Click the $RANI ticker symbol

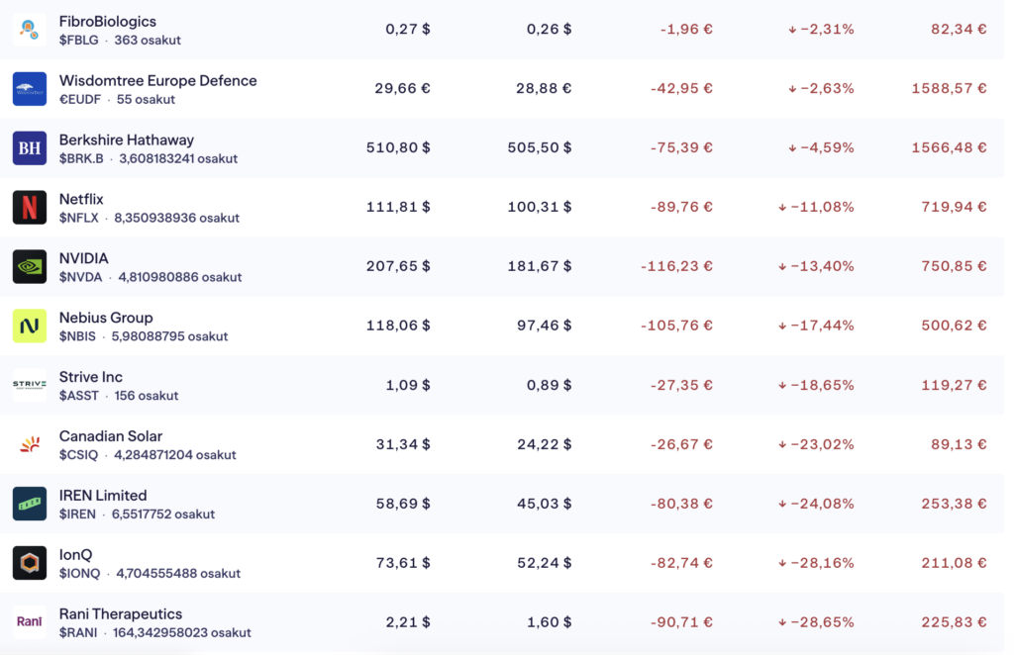(x=79, y=632)
